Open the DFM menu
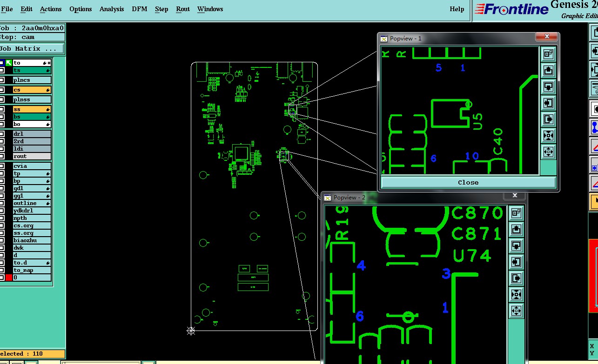598x364 pixels. click(139, 9)
